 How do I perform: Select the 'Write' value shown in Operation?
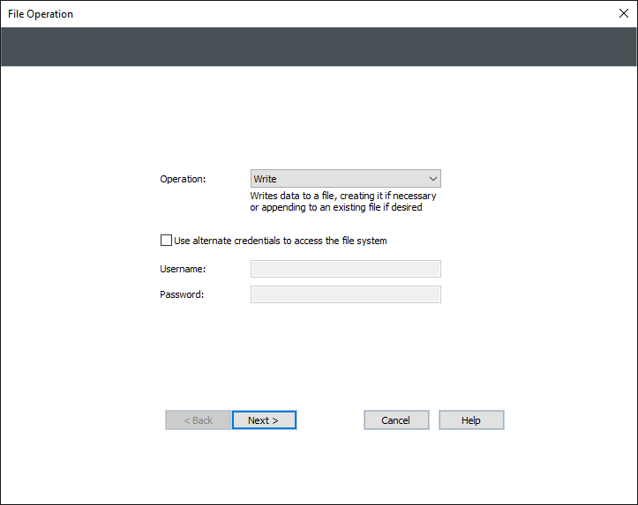click(x=266, y=179)
